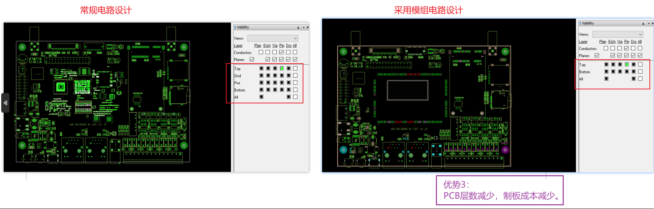
Task: Click the 采用模组电路设计 heading
Action: point(428,10)
